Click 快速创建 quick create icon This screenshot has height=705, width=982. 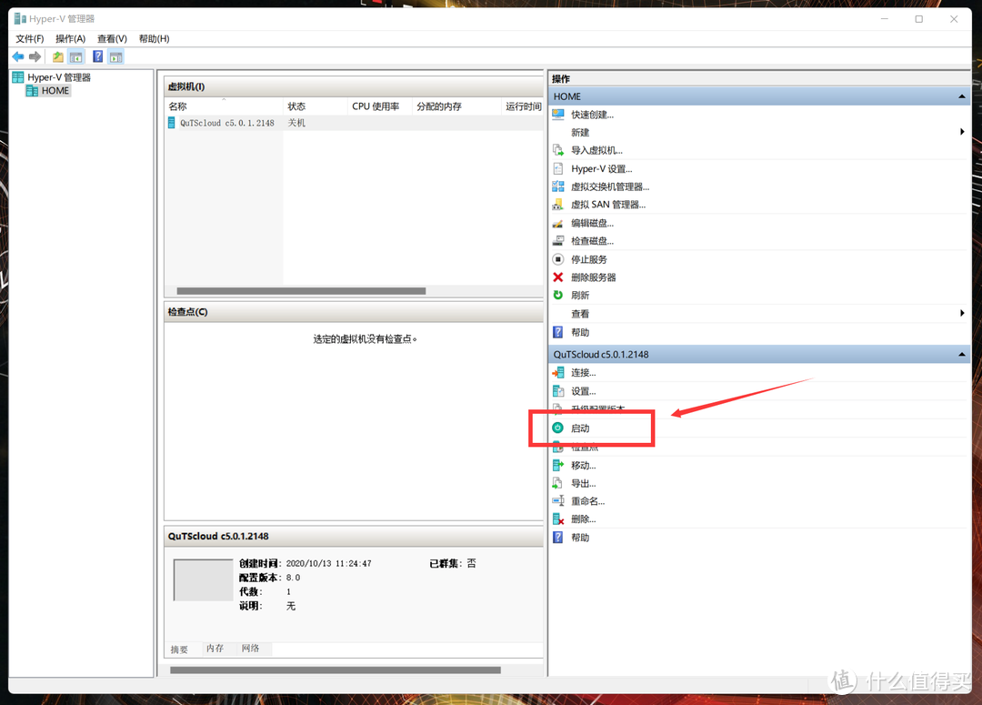point(558,115)
